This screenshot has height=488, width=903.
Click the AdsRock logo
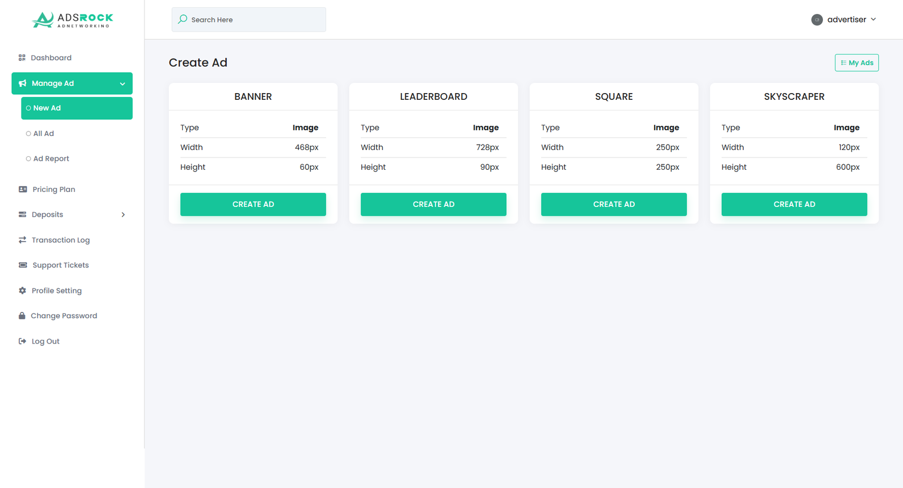72,20
